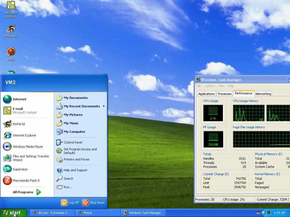The width and height of the screenshot is (290, 217).
Task: Show hidden tray icons with the arrow
Action: pyautogui.click(x=264, y=213)
